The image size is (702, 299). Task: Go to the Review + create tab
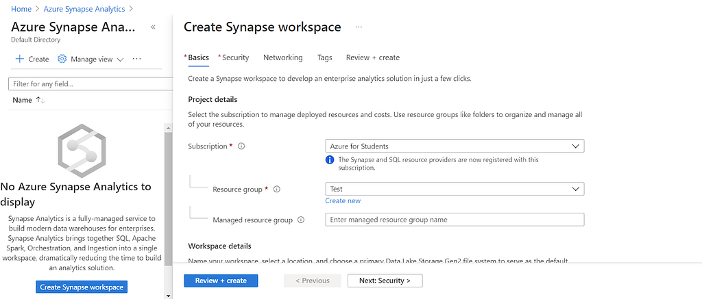click(373, 57)
